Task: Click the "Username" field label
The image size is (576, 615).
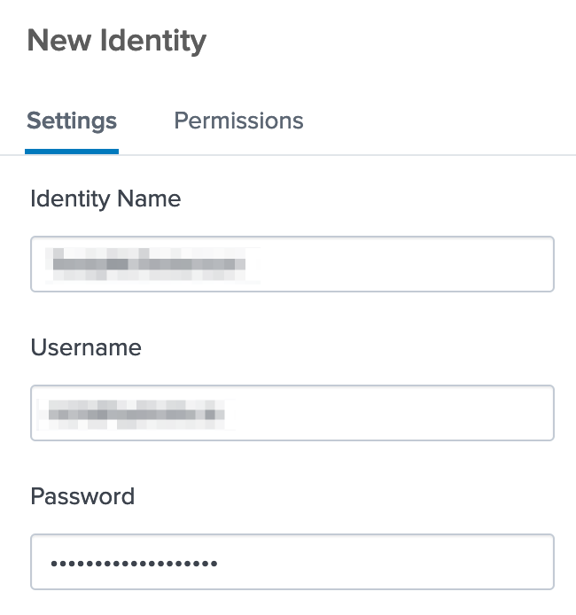Action: point(86,347)
